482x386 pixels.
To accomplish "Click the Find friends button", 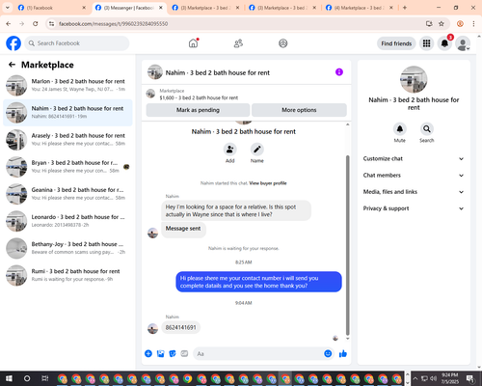I will [396, 43].
